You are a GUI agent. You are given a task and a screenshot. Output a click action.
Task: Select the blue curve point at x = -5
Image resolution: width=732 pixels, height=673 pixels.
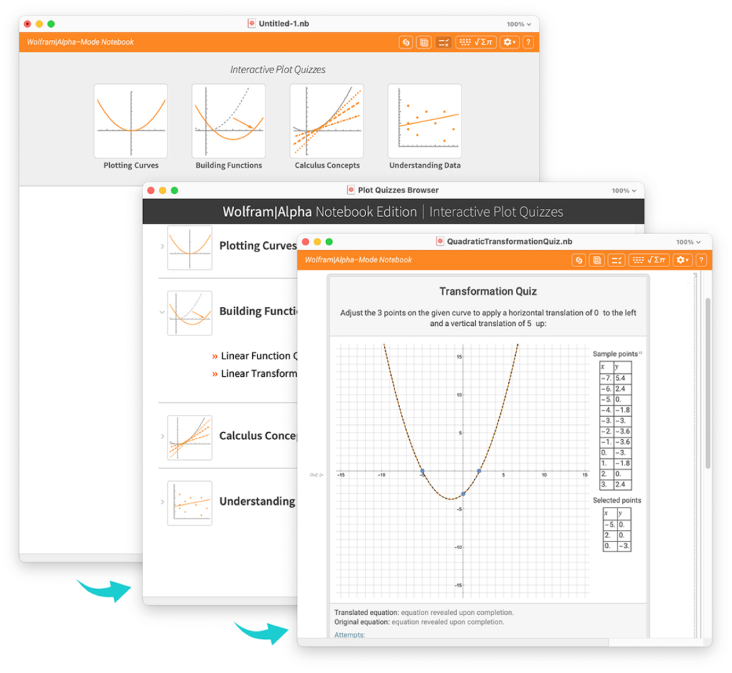(422, 472)
